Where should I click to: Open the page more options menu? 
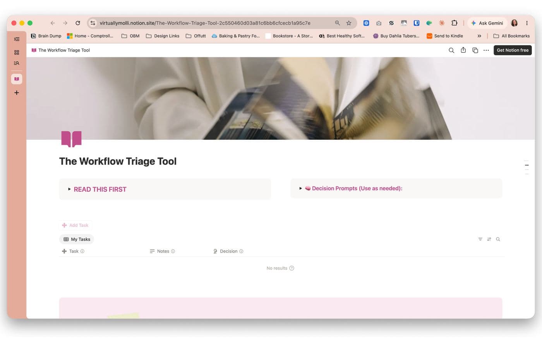coord(486,50)
